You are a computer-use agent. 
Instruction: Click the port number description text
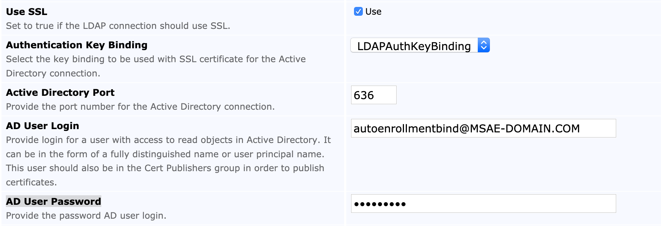[x=140, y=107]
